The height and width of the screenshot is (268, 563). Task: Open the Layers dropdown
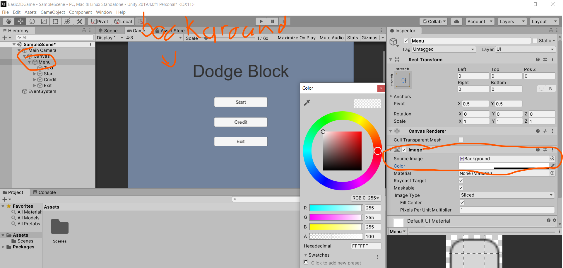coord(511,21)
